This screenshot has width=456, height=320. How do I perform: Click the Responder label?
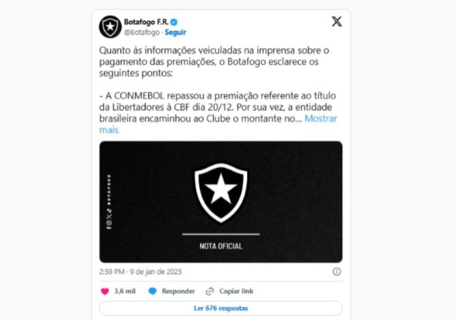pos(178,291)
